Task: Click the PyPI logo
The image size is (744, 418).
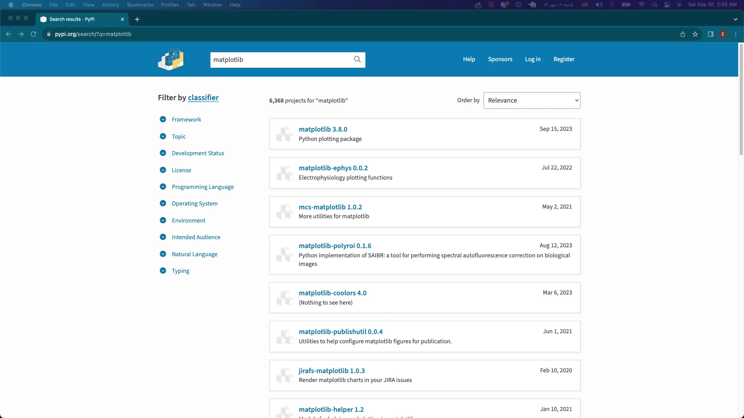Action: point(170,59)
